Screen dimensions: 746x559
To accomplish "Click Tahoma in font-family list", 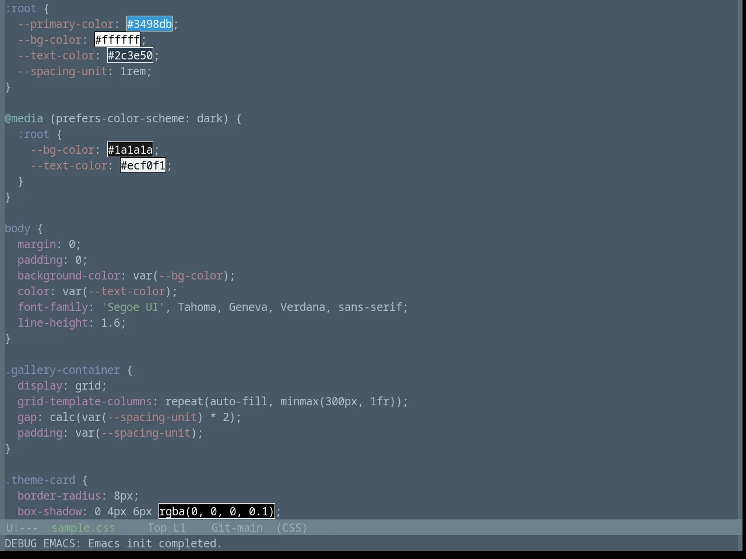I will coord(197,307).
